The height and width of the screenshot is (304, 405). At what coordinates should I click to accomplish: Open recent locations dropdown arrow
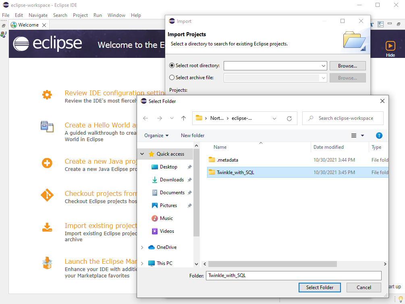(172, 118)
